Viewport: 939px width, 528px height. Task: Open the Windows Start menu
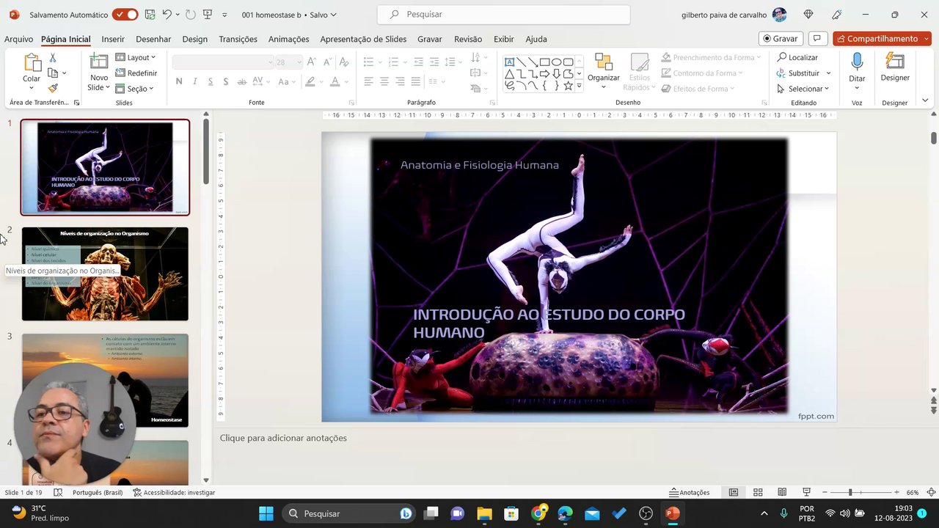click(266, 513)
